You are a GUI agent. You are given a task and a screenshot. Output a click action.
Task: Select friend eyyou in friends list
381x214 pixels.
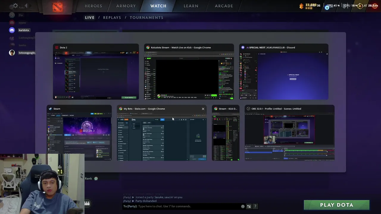[x=23, y=23]
